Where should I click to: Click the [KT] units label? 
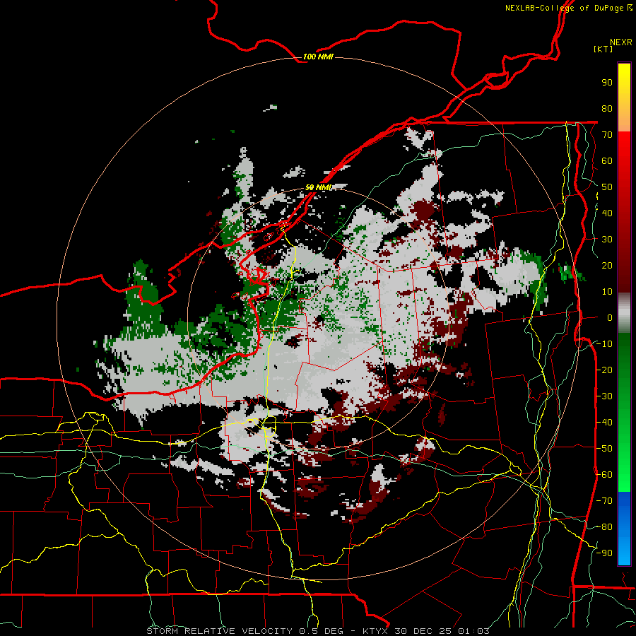click(603, 49)
